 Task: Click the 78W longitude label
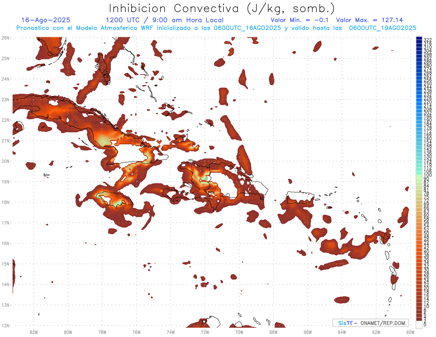[x=102, y=332]
